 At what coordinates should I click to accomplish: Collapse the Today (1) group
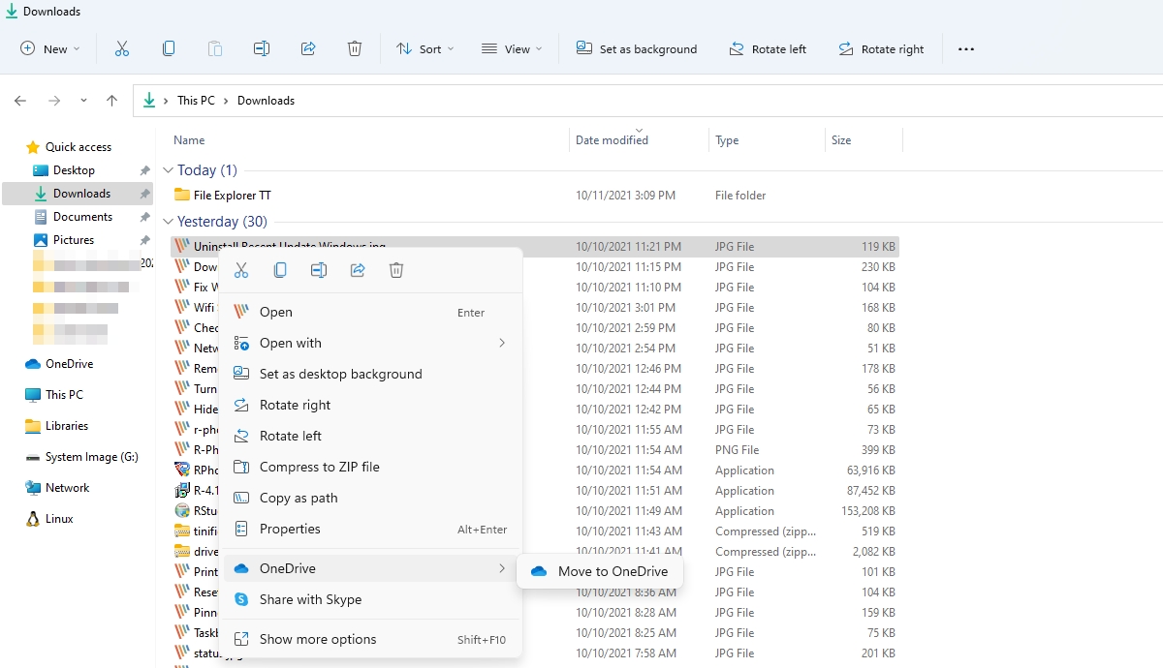click(168, 170)
